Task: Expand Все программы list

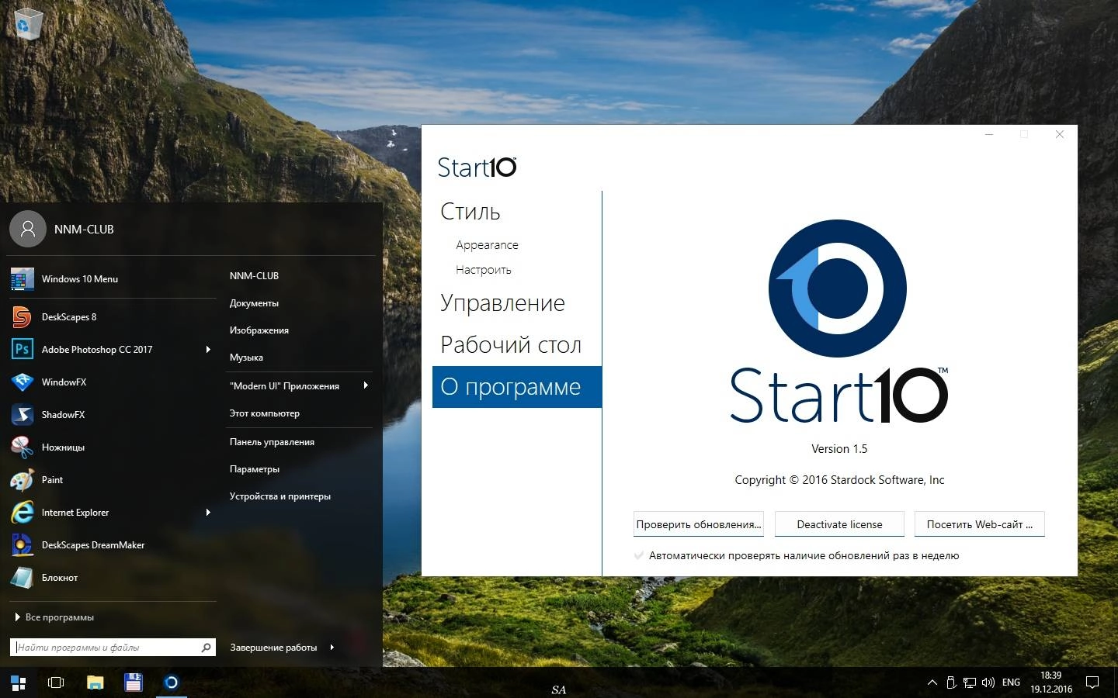Action: tap(54, 617)
